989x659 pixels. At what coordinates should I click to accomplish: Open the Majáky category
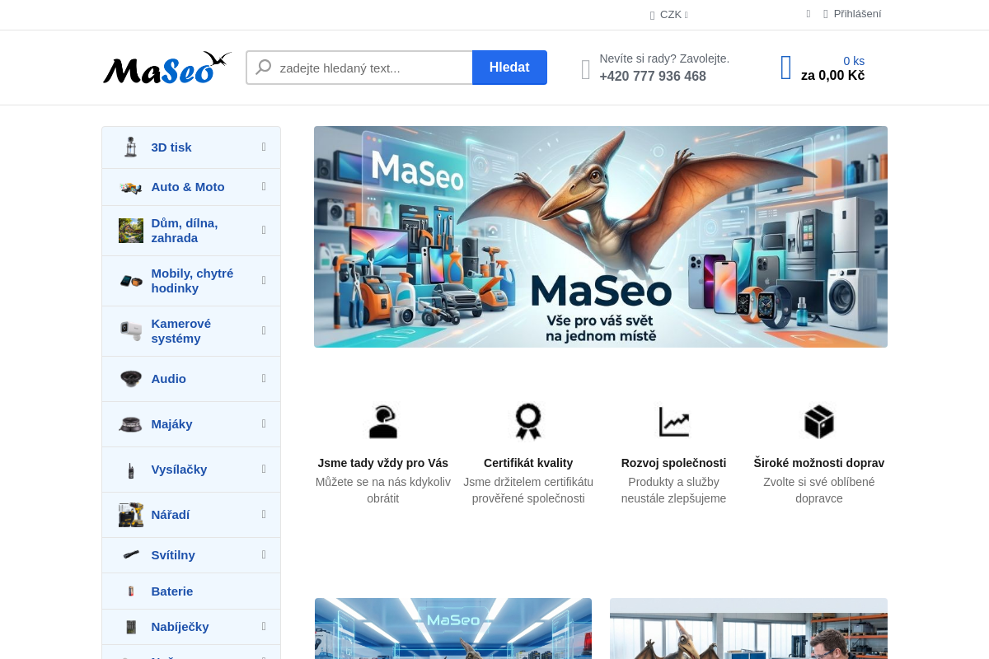(191, 424)
